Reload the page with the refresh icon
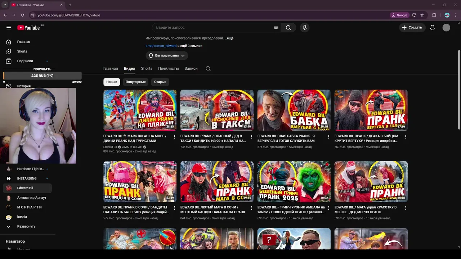The height and width of the screenshot is (259, 461). click(22, 15)
